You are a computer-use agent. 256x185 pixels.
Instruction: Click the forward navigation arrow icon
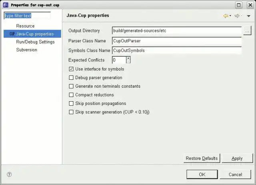pos(237,16)
